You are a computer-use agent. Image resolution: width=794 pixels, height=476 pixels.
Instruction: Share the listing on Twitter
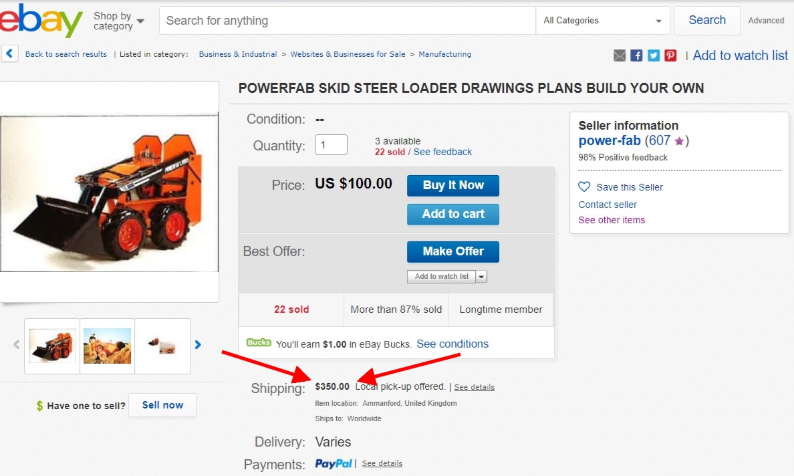tap(653, 55)
